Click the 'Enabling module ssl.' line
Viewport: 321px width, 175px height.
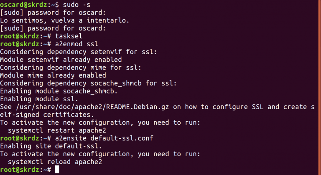[39, 99]
